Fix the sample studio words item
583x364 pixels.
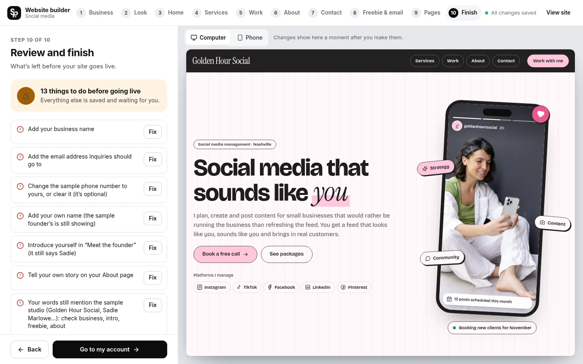point(153,305)
